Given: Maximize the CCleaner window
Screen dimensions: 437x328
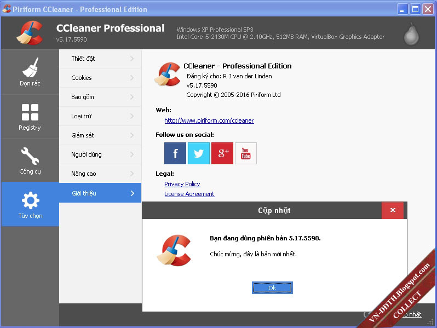Looking at the screenshot, I should click(415, 9).
